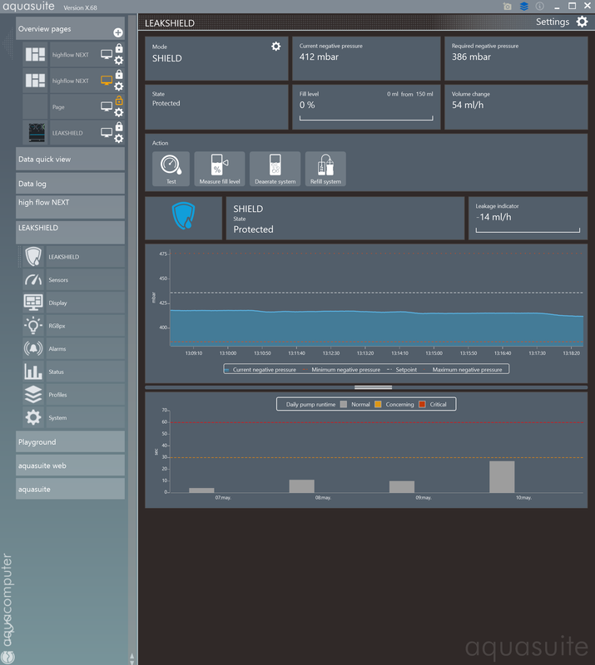This screenshot has width=595, height=665.
Task: Open the RGBpx light bulb icon
Action: click(x=33, y=326)
